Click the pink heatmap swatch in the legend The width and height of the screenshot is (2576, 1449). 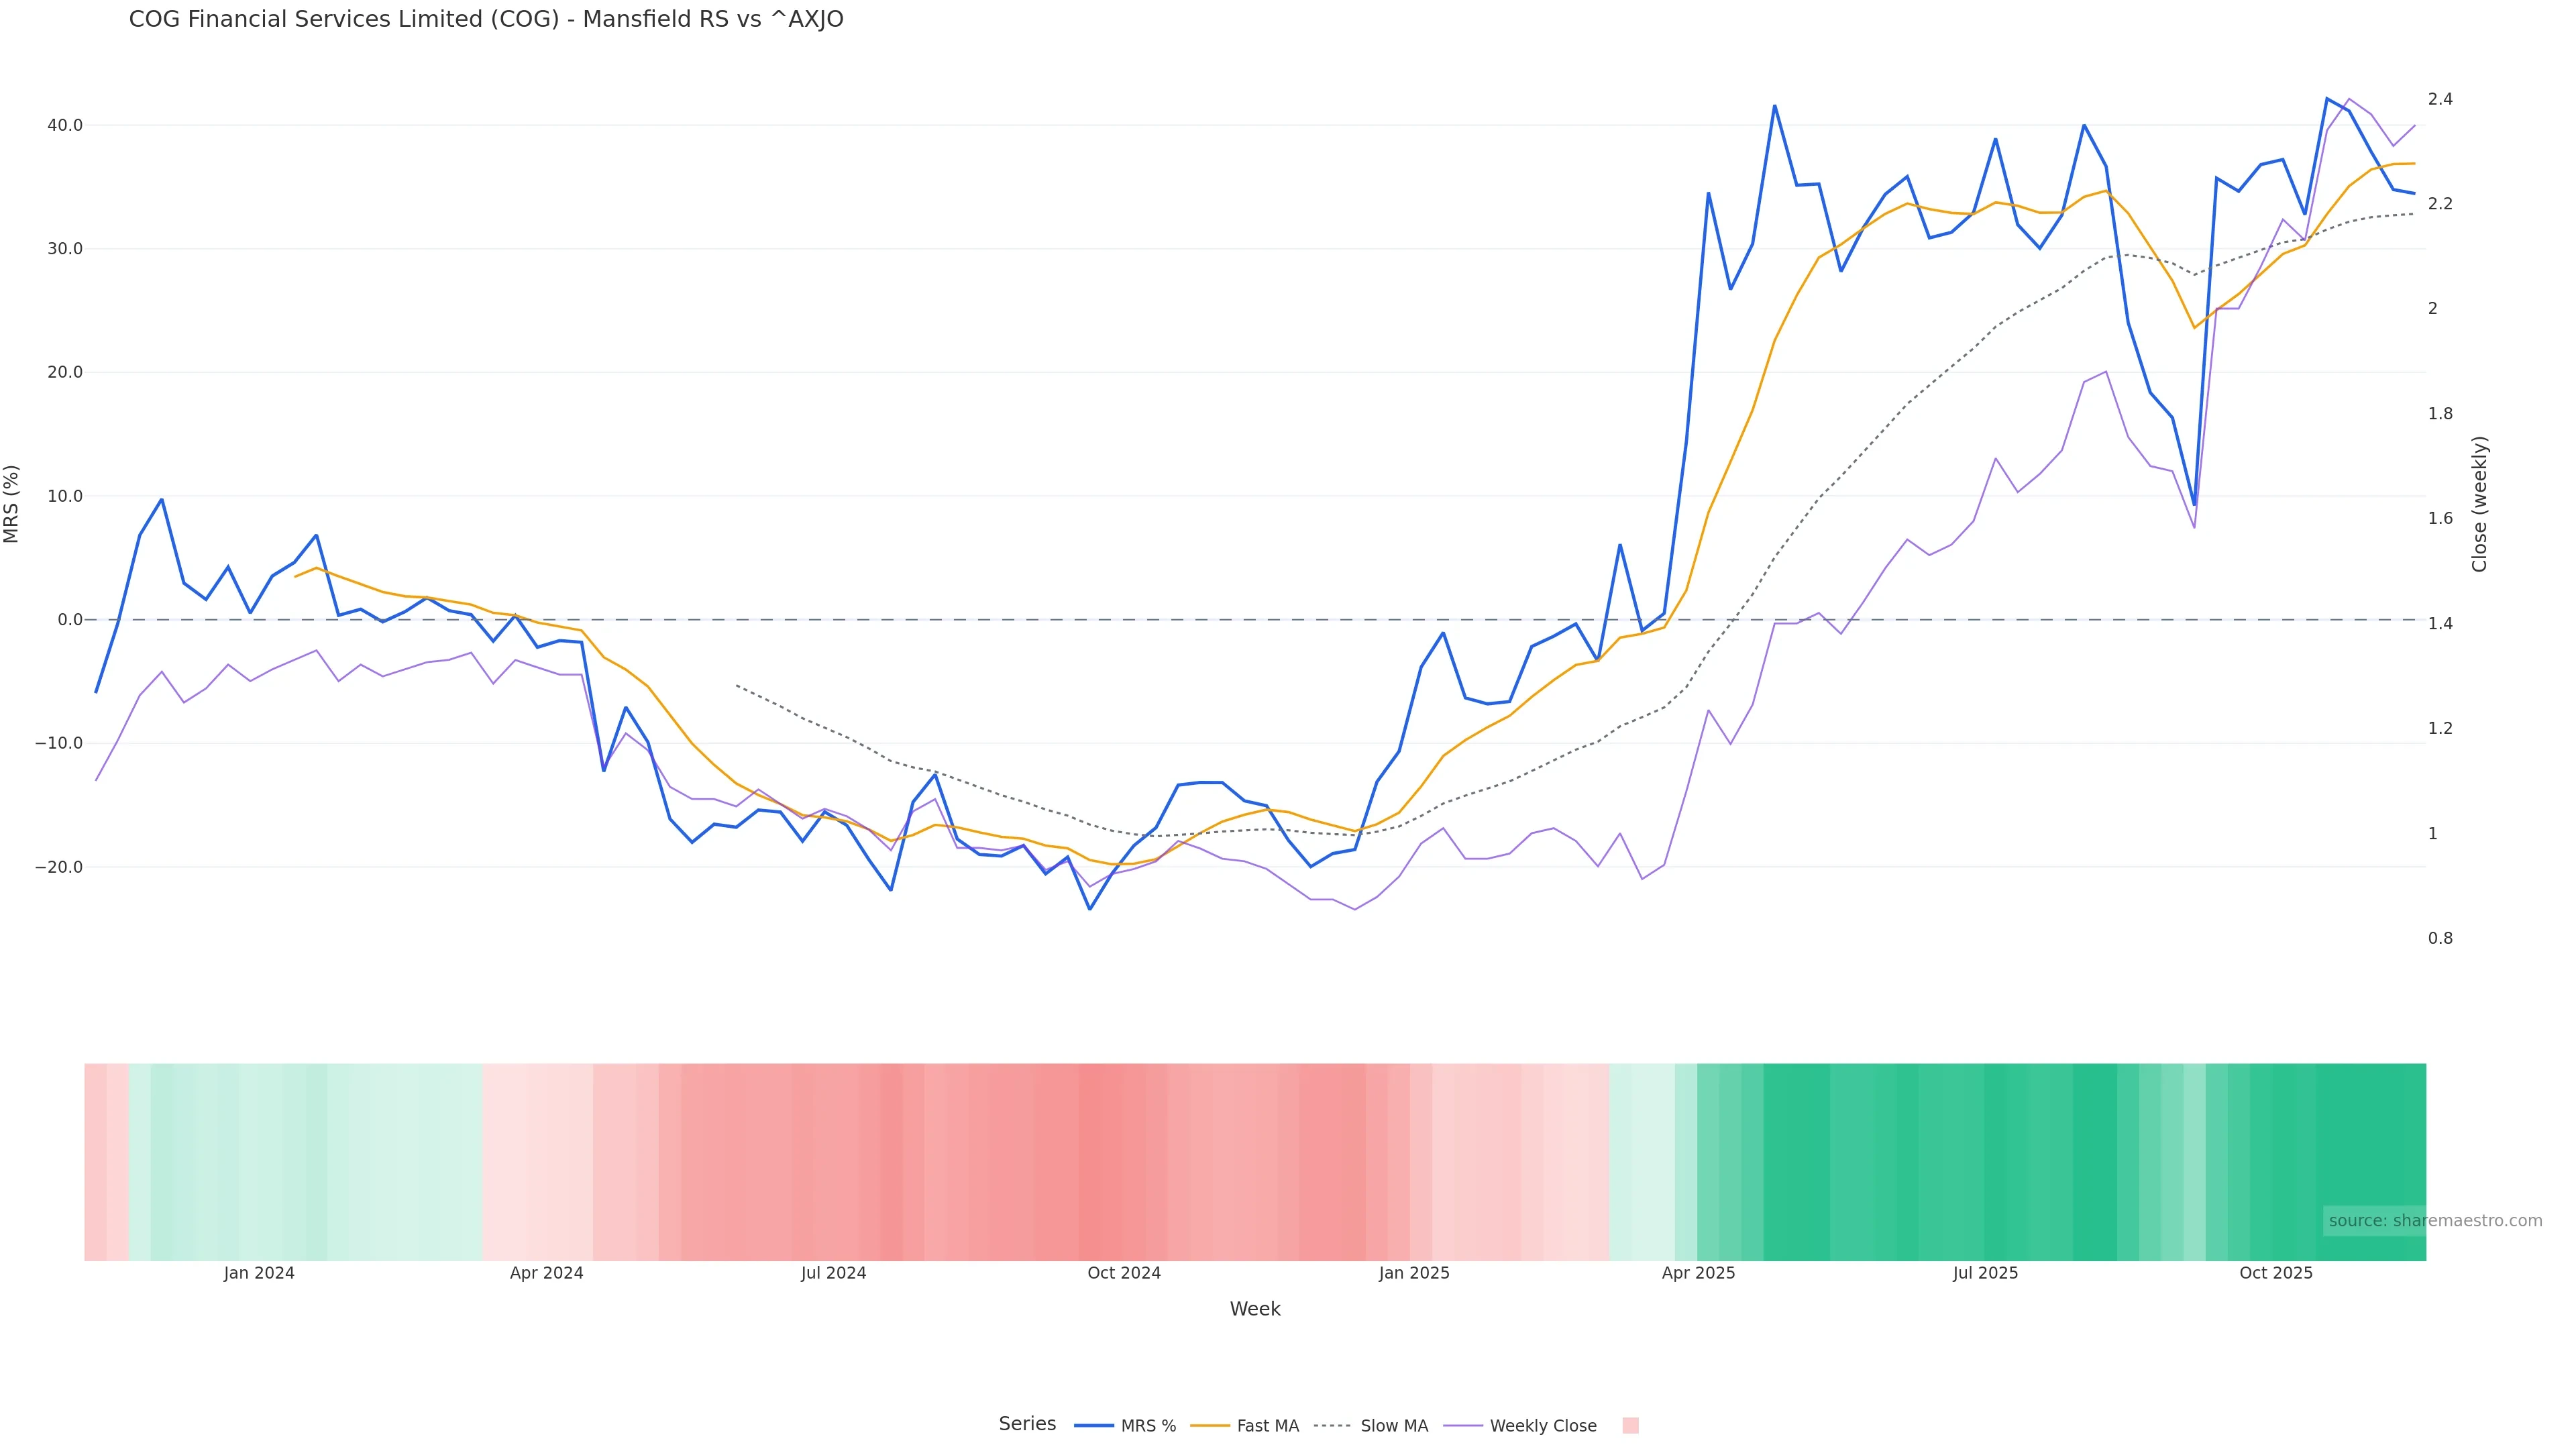click(1630, 1426)
